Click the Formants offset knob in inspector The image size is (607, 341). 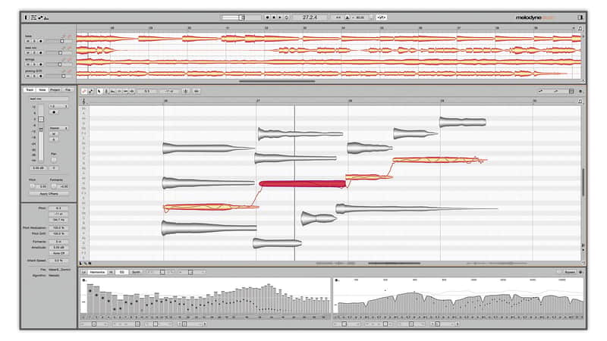pyautogui.click(x=54, y=186)
